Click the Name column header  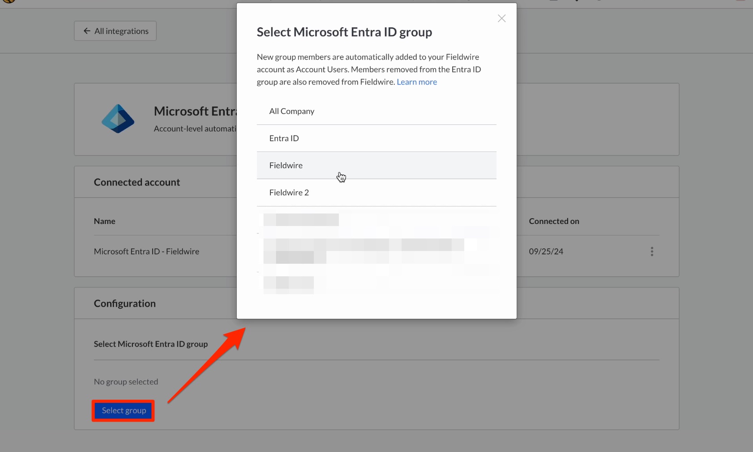pyautogui.click(x=104, y=221)
